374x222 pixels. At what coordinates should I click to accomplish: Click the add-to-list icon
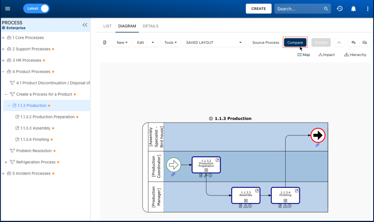(x=353, y=43)
